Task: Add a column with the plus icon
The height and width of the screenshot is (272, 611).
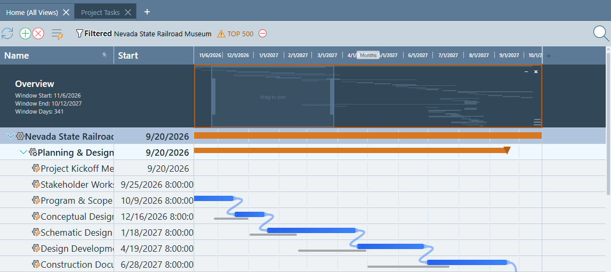Action: pyautogui.click(x=549, y=56)
